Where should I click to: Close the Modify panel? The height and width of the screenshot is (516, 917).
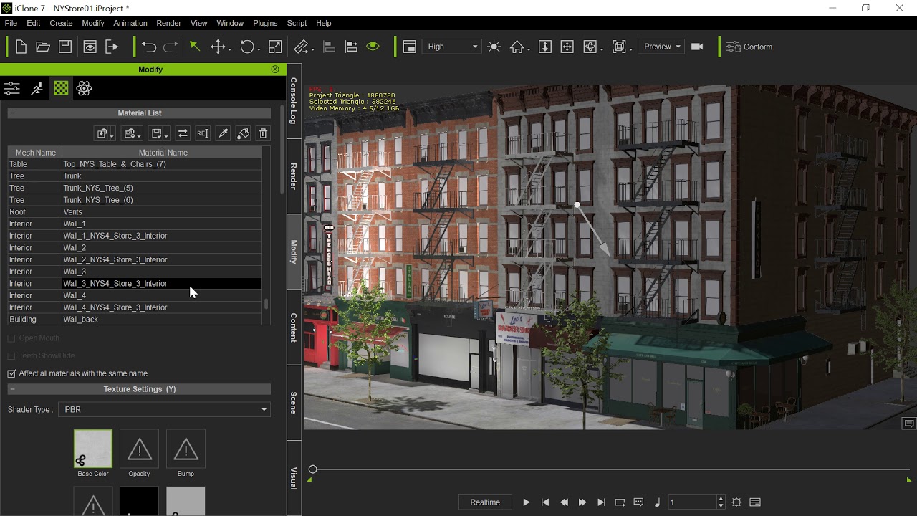point(275,70)
